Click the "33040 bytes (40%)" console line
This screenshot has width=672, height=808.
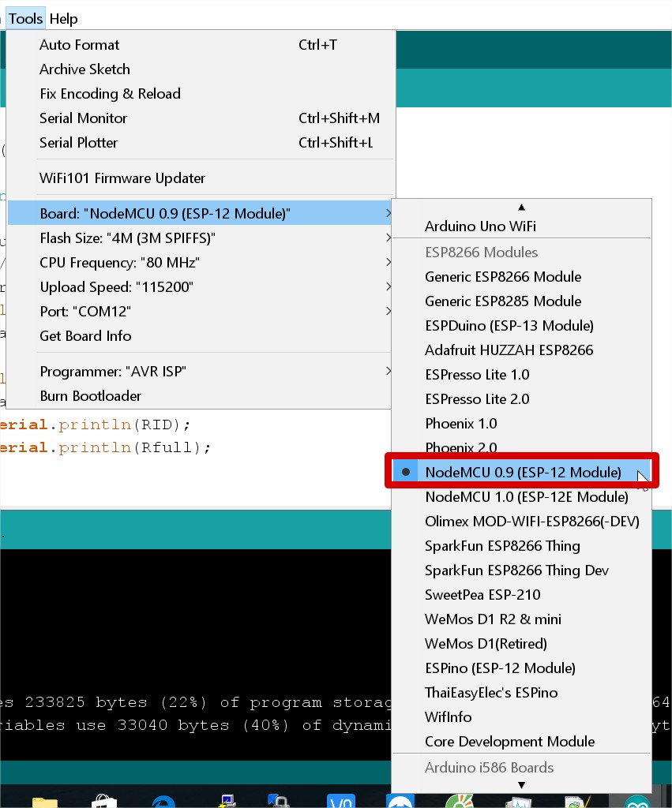point(196,725)
